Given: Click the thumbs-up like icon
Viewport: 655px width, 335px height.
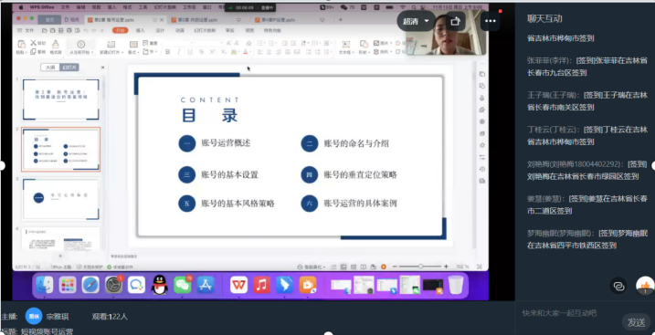Looking at the screenshot, I should [645, 287].
